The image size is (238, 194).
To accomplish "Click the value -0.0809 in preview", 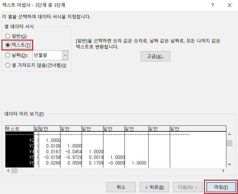I will pos(116,163).
